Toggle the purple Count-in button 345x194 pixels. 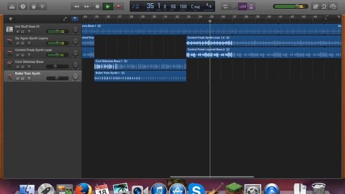[x=243, y=6]
